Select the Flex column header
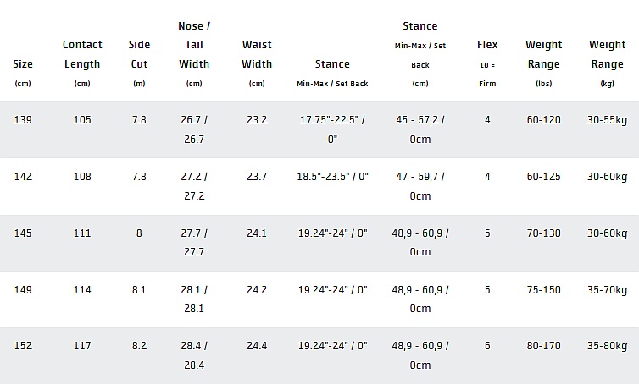This screenshot has height=384, width=639. click(x=487, y=45)
